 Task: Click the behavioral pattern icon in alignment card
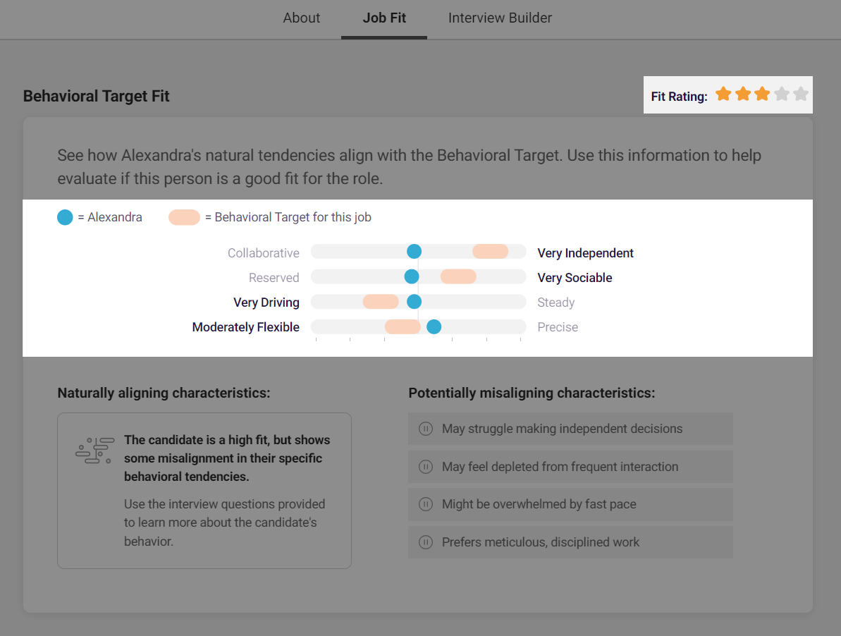[94, 451]
